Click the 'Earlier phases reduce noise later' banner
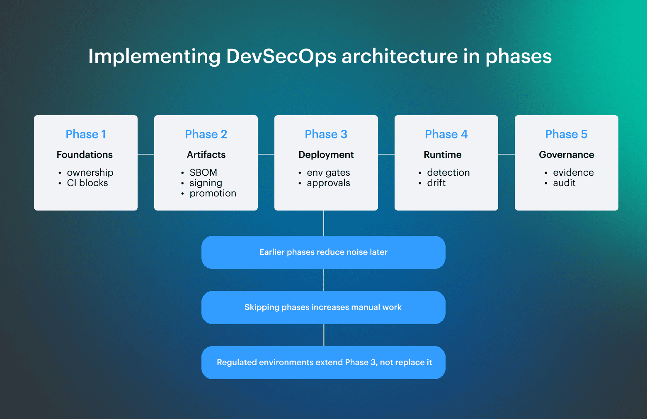This screenshot has width=647, height=419. pyautogui.click(x=323, y=252)
